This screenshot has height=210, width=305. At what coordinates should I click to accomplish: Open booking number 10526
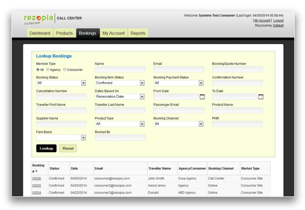[x=36, y=178]
